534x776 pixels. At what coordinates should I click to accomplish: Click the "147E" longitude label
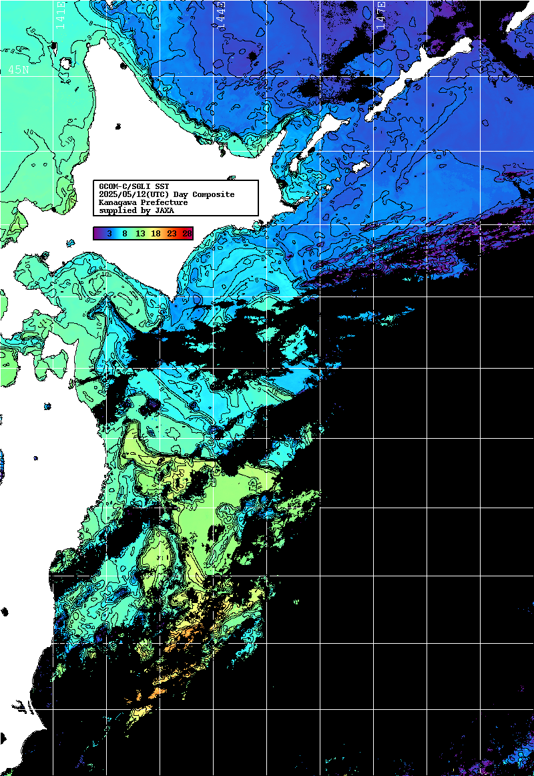[380, 15]
